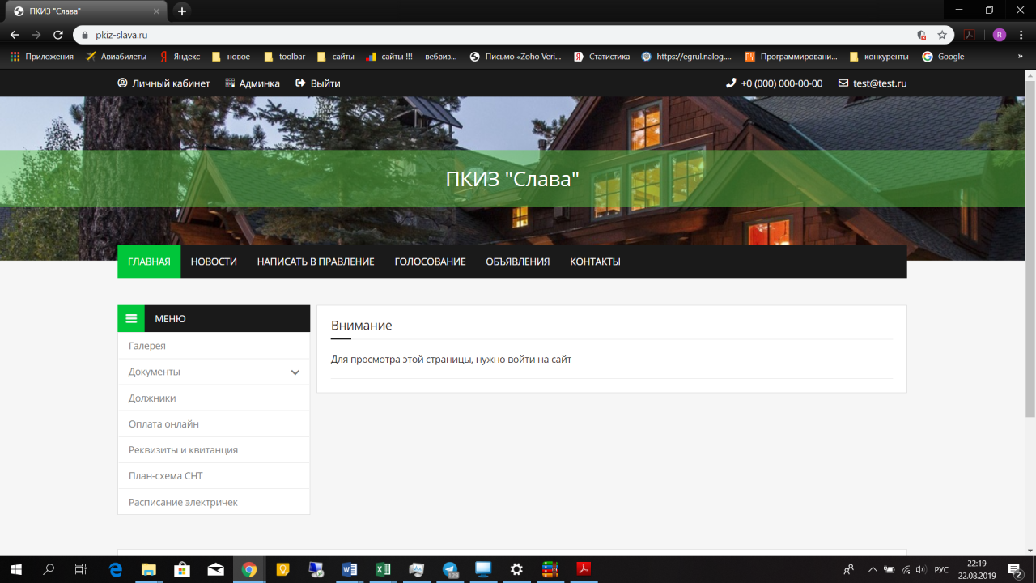The width and height of the screenshot is (1036, 583).
Task: Bookmark this page with the star icon
Action: point(942,35)
